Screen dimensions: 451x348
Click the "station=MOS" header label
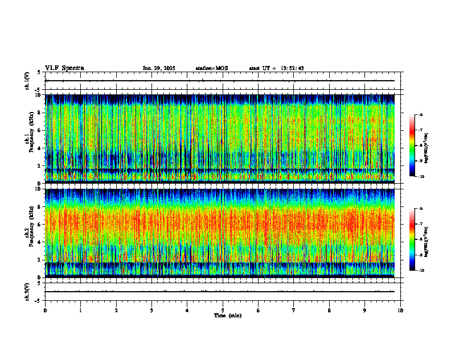pyautogui.click(x=212, y=68)
